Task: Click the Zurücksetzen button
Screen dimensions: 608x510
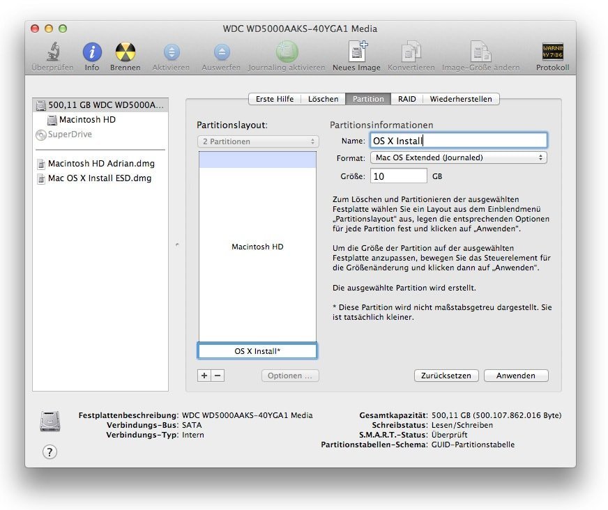Action: [x=446, y=376]
